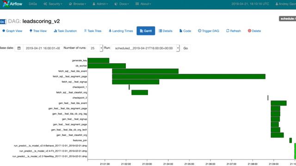Click the schedule badge label

[288, 18]
